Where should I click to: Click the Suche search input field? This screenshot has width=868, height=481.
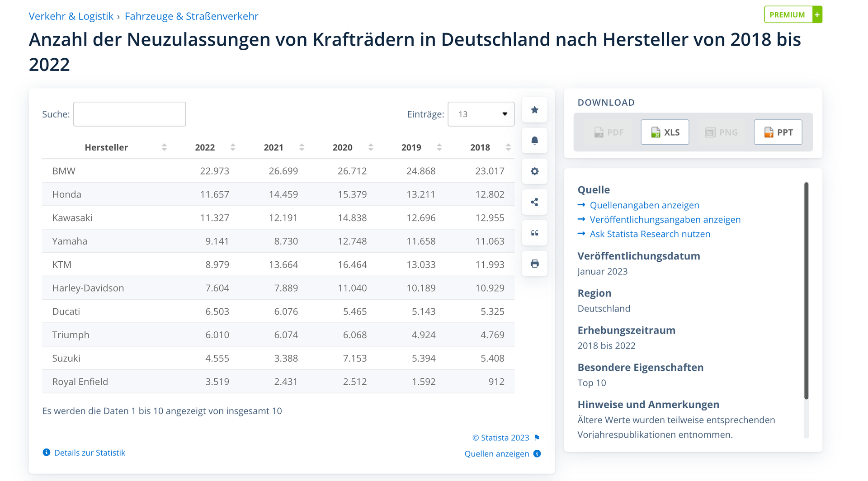[x=129, y=114]
